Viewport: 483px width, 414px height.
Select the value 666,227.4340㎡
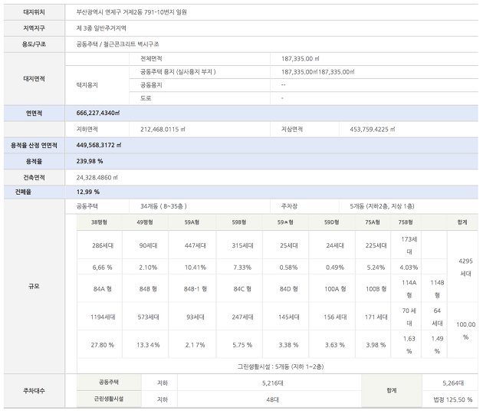tap(98, 113)
